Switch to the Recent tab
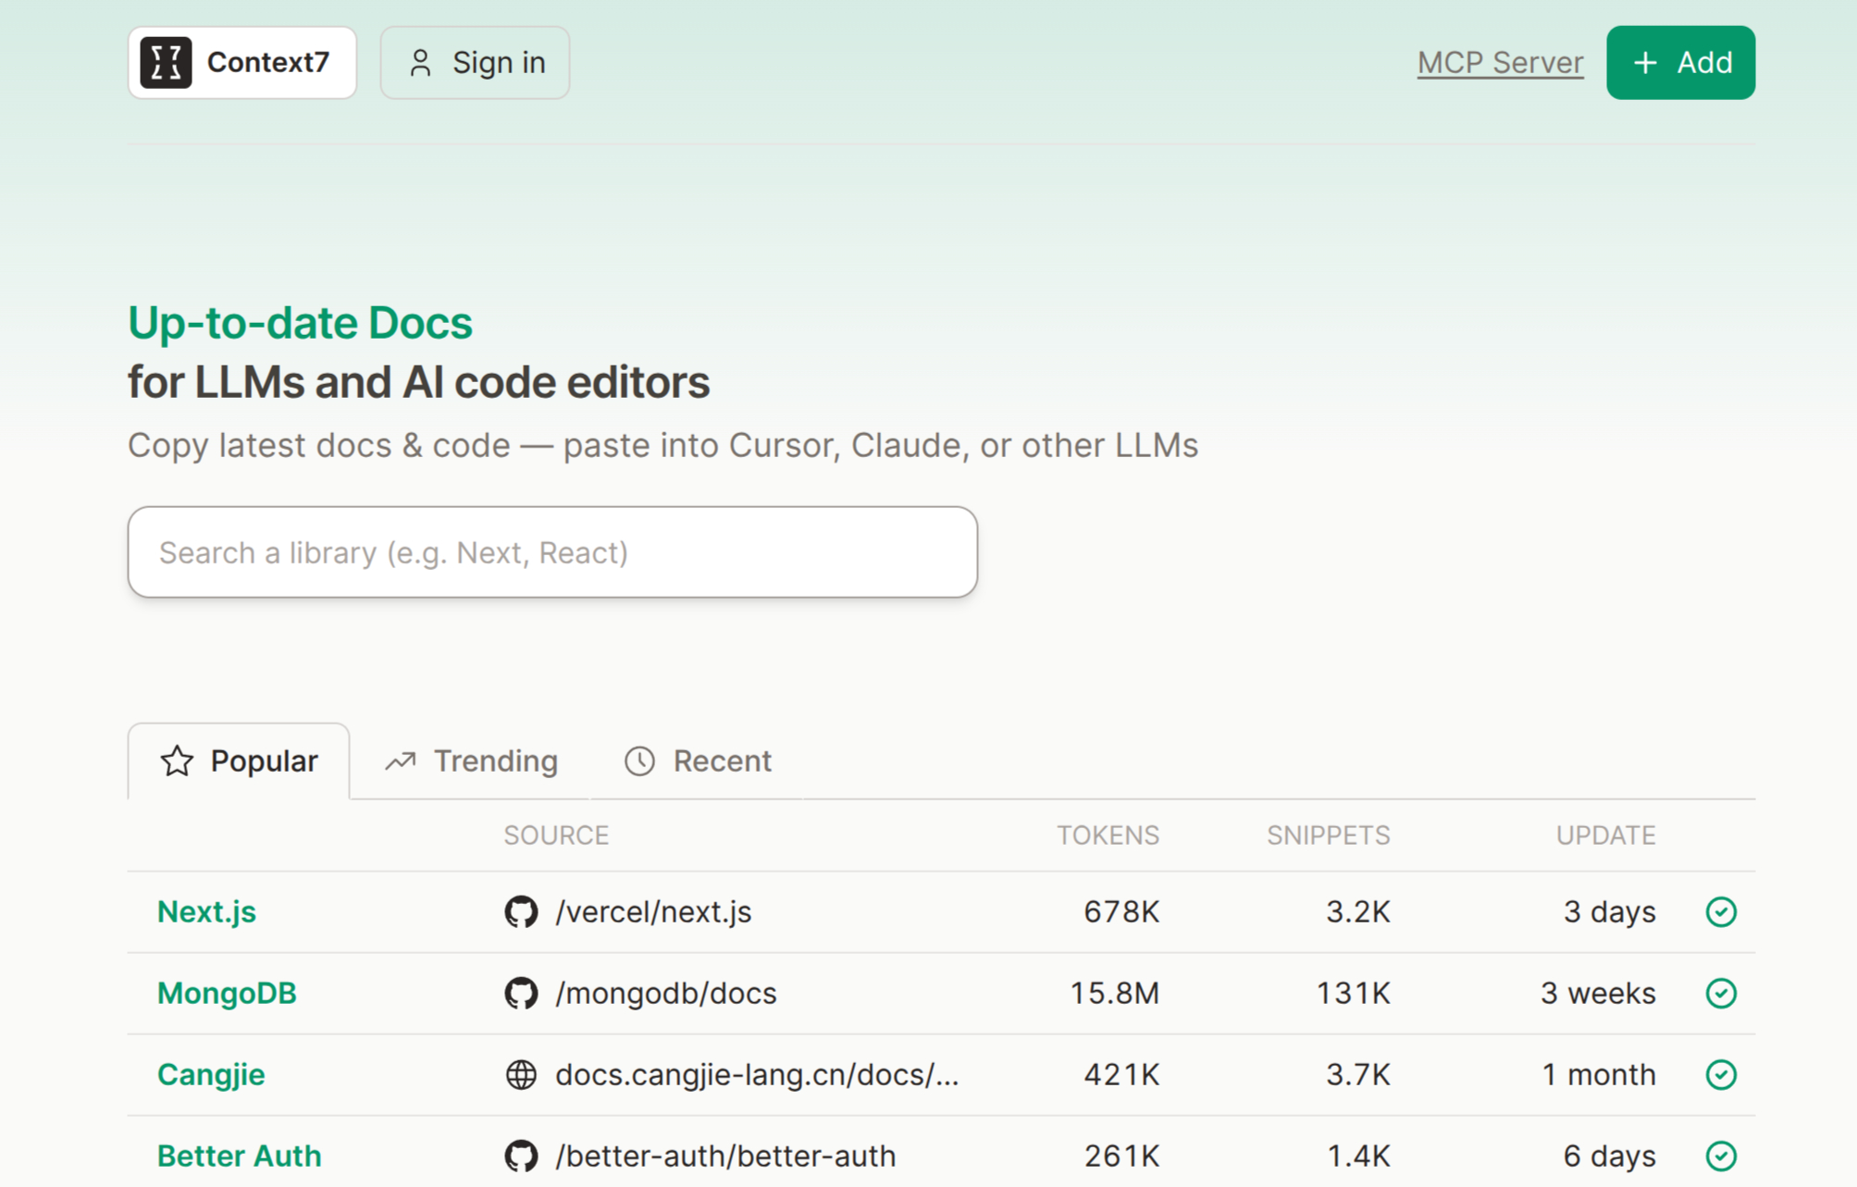The height and width of the screenshot is (1187, 1857). (698, 760)
